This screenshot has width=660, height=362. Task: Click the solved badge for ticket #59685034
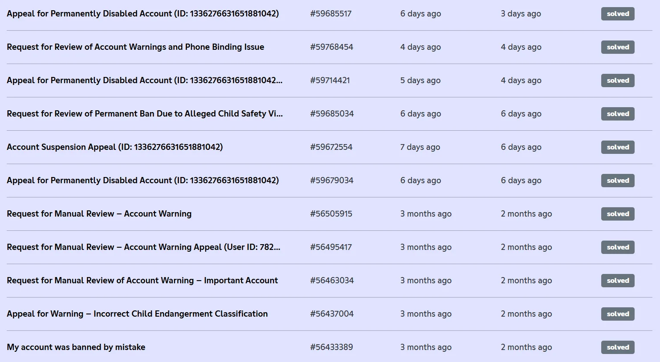(617, 114)
